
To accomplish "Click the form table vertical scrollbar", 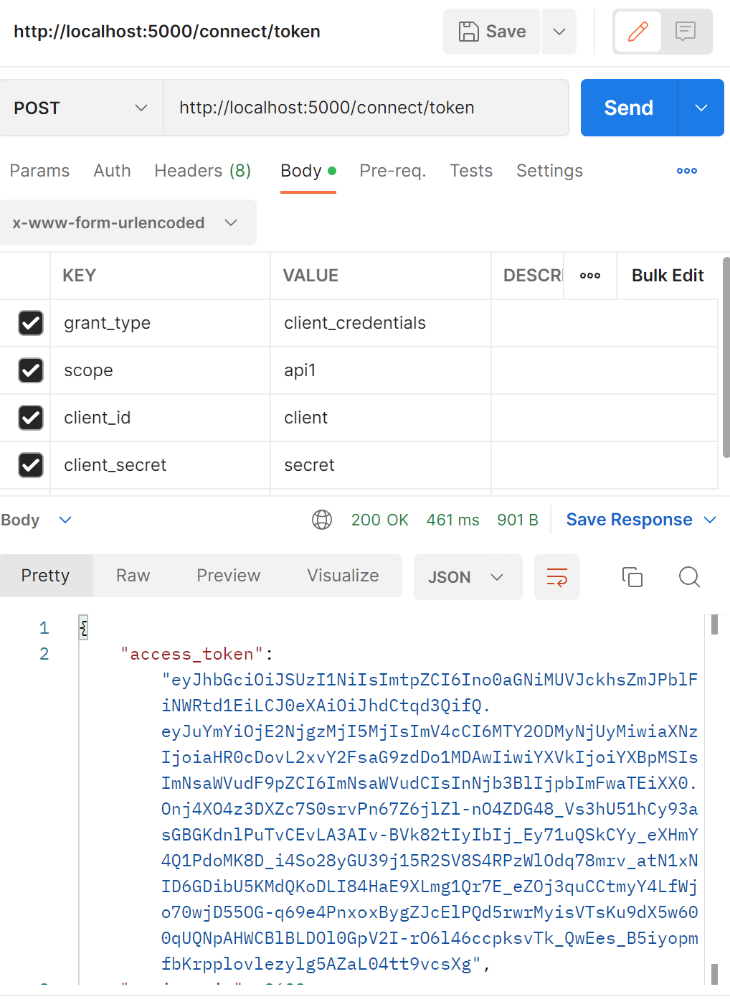I will (726, 359).
